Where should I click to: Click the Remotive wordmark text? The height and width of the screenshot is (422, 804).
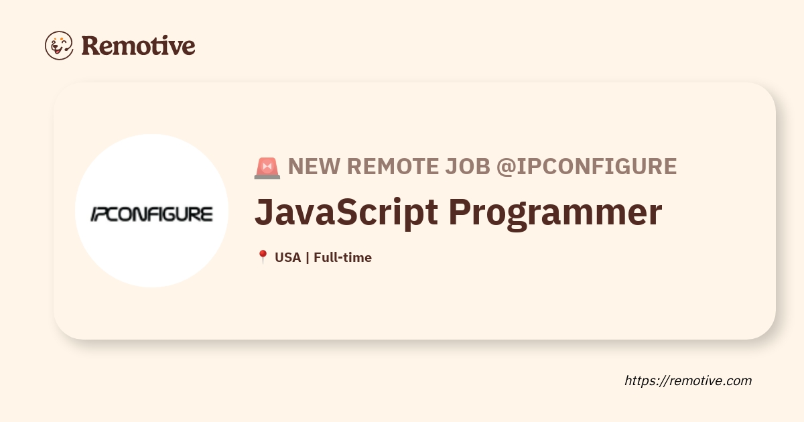point(138,46)
